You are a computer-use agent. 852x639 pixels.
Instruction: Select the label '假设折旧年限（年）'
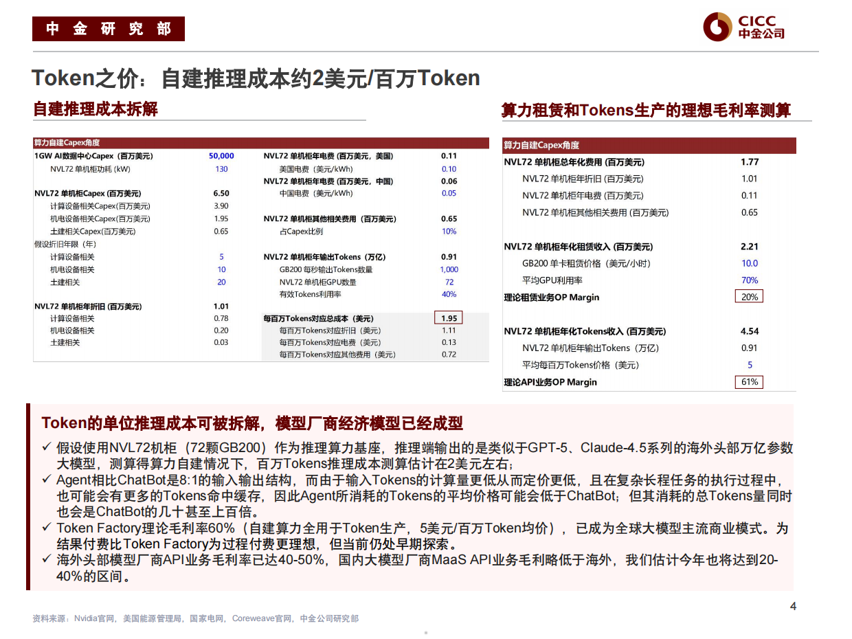tap(66, 244)
